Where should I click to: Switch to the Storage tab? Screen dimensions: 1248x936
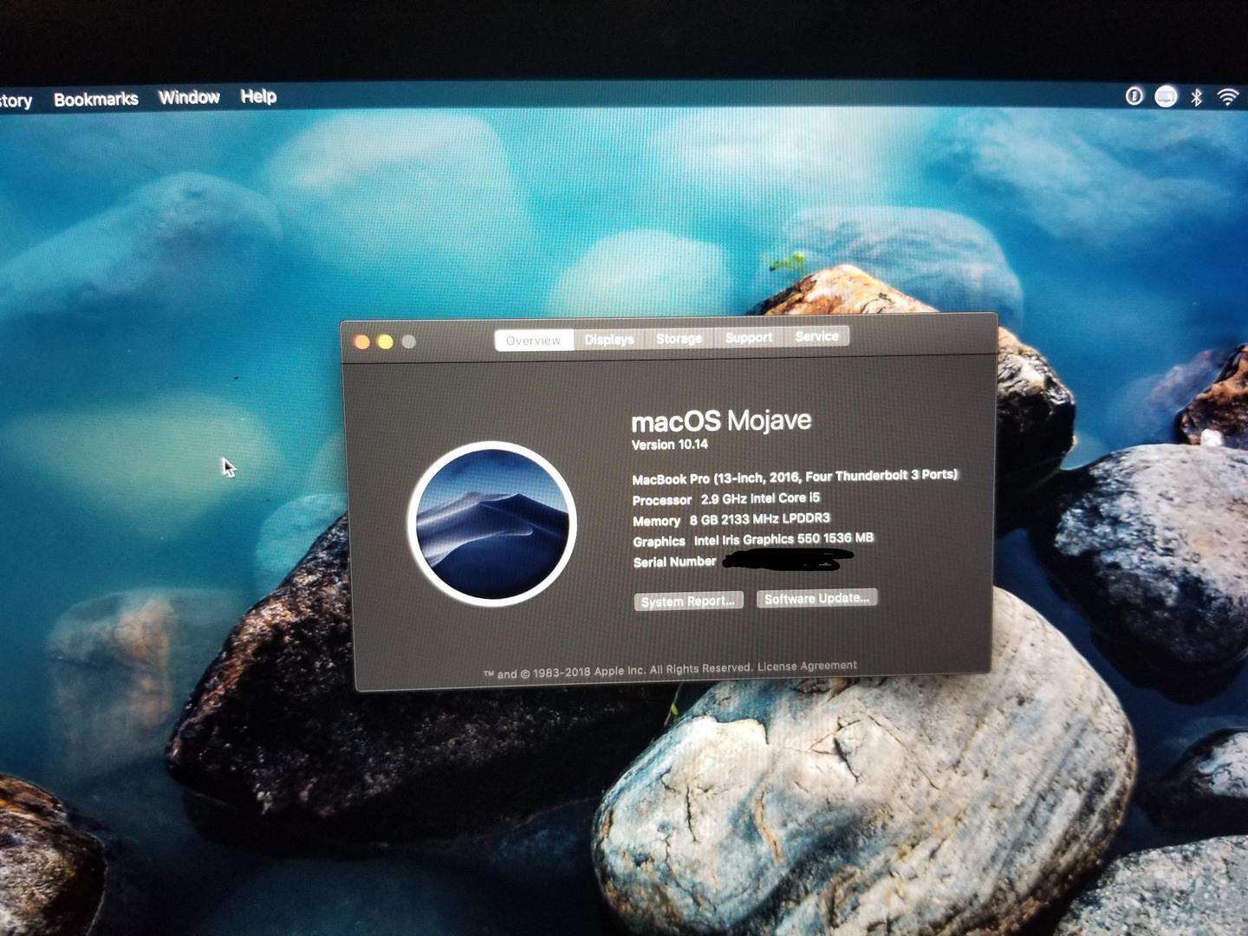(x=679, y=338)
